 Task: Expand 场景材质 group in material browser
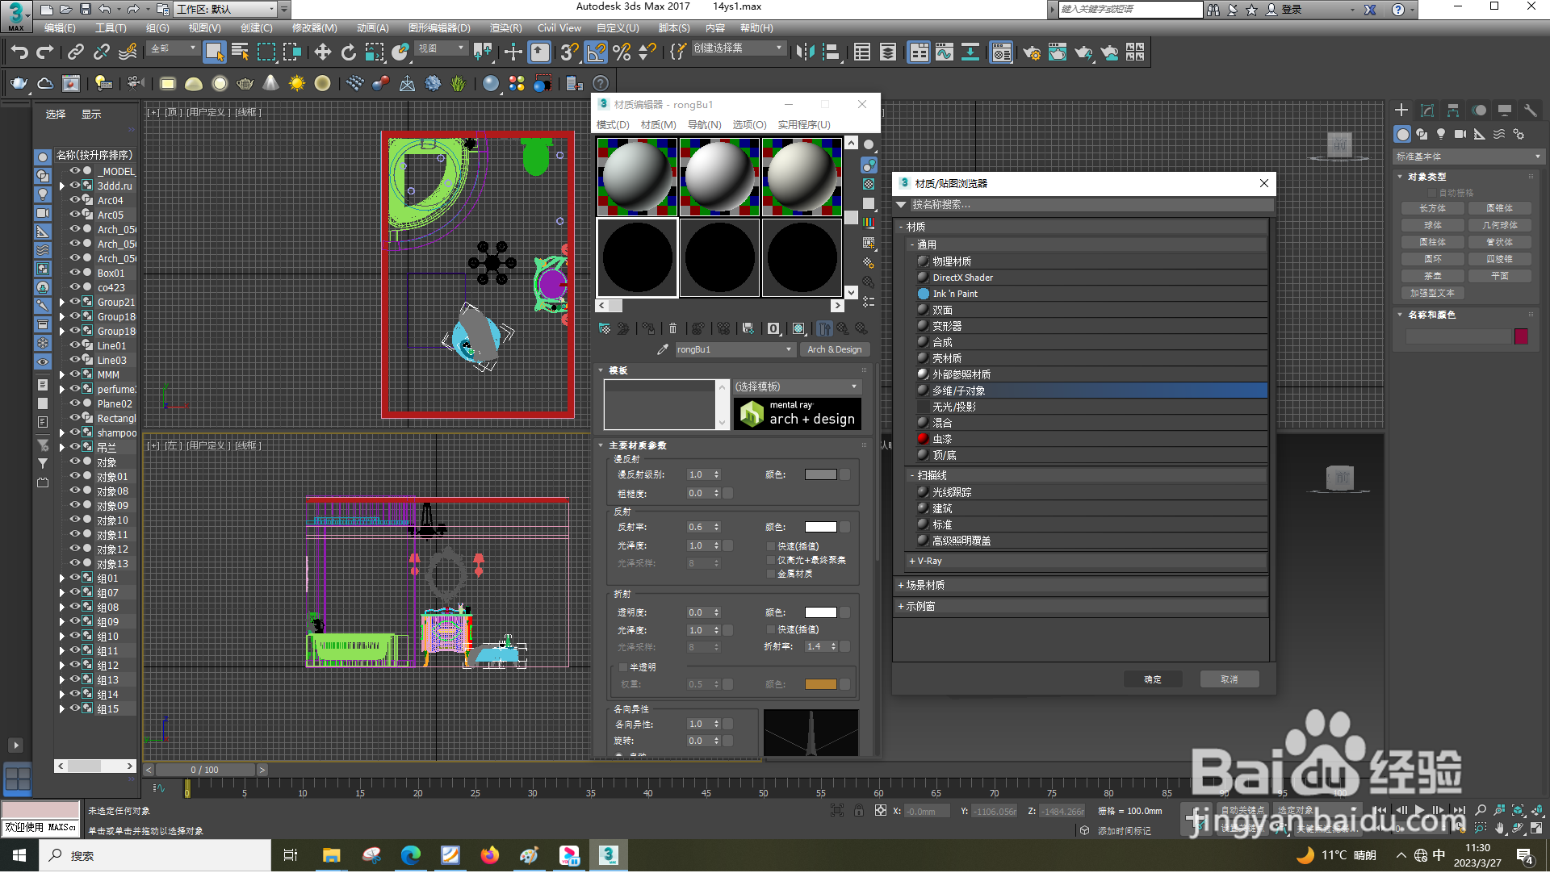[x=901, y=585]
